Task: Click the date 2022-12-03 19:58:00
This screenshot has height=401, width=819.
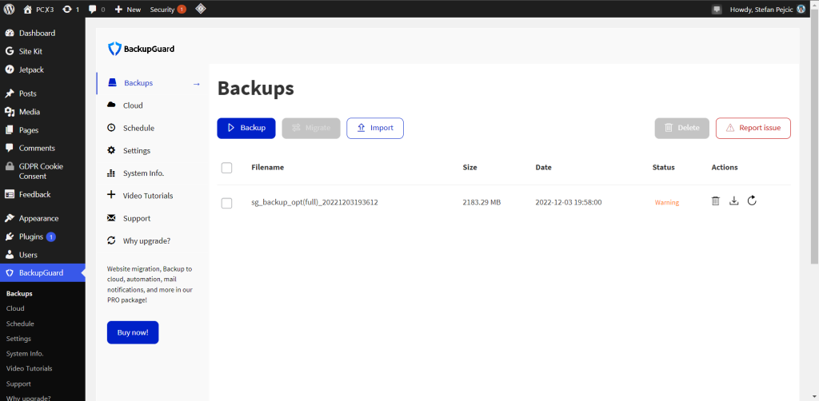Action: 569,202
